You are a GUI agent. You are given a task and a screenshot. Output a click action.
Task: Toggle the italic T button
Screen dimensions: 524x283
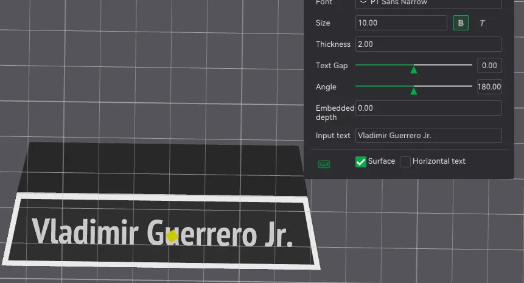point(482,23)
